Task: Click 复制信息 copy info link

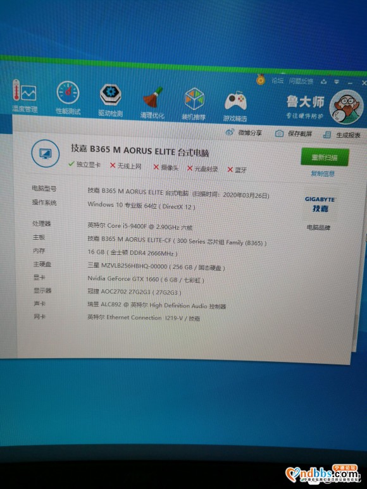Action: coord(323,173)
